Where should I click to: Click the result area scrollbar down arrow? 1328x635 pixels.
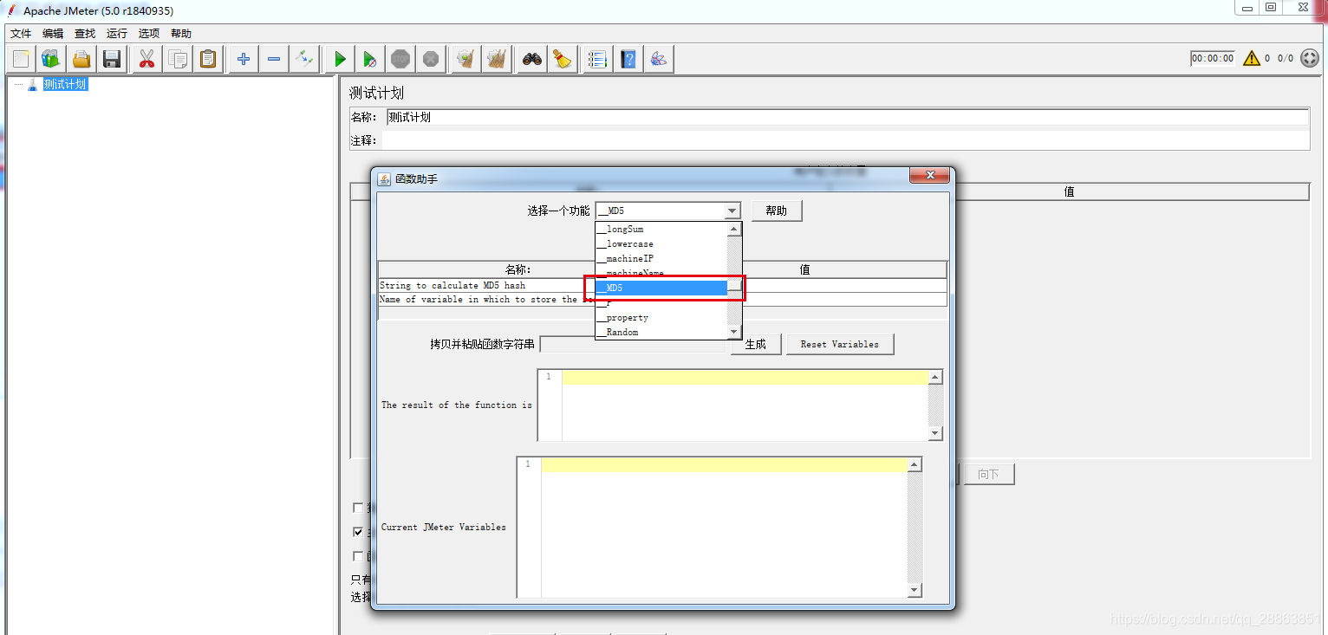pyautogui.click(x=935, y=433)
